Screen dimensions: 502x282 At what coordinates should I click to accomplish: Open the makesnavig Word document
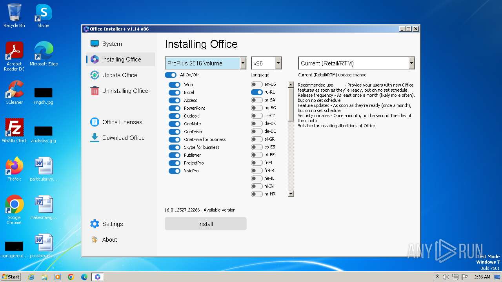coord(44,208)
